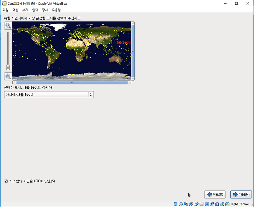Click the 다음(N) next button

click(241, 194)
